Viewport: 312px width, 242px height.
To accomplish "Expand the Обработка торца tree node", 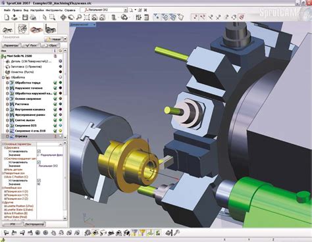I will click(x=7, y=83).
